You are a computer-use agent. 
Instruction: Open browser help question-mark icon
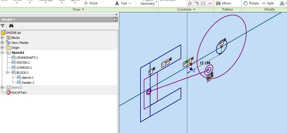click(x=115, y=19)
